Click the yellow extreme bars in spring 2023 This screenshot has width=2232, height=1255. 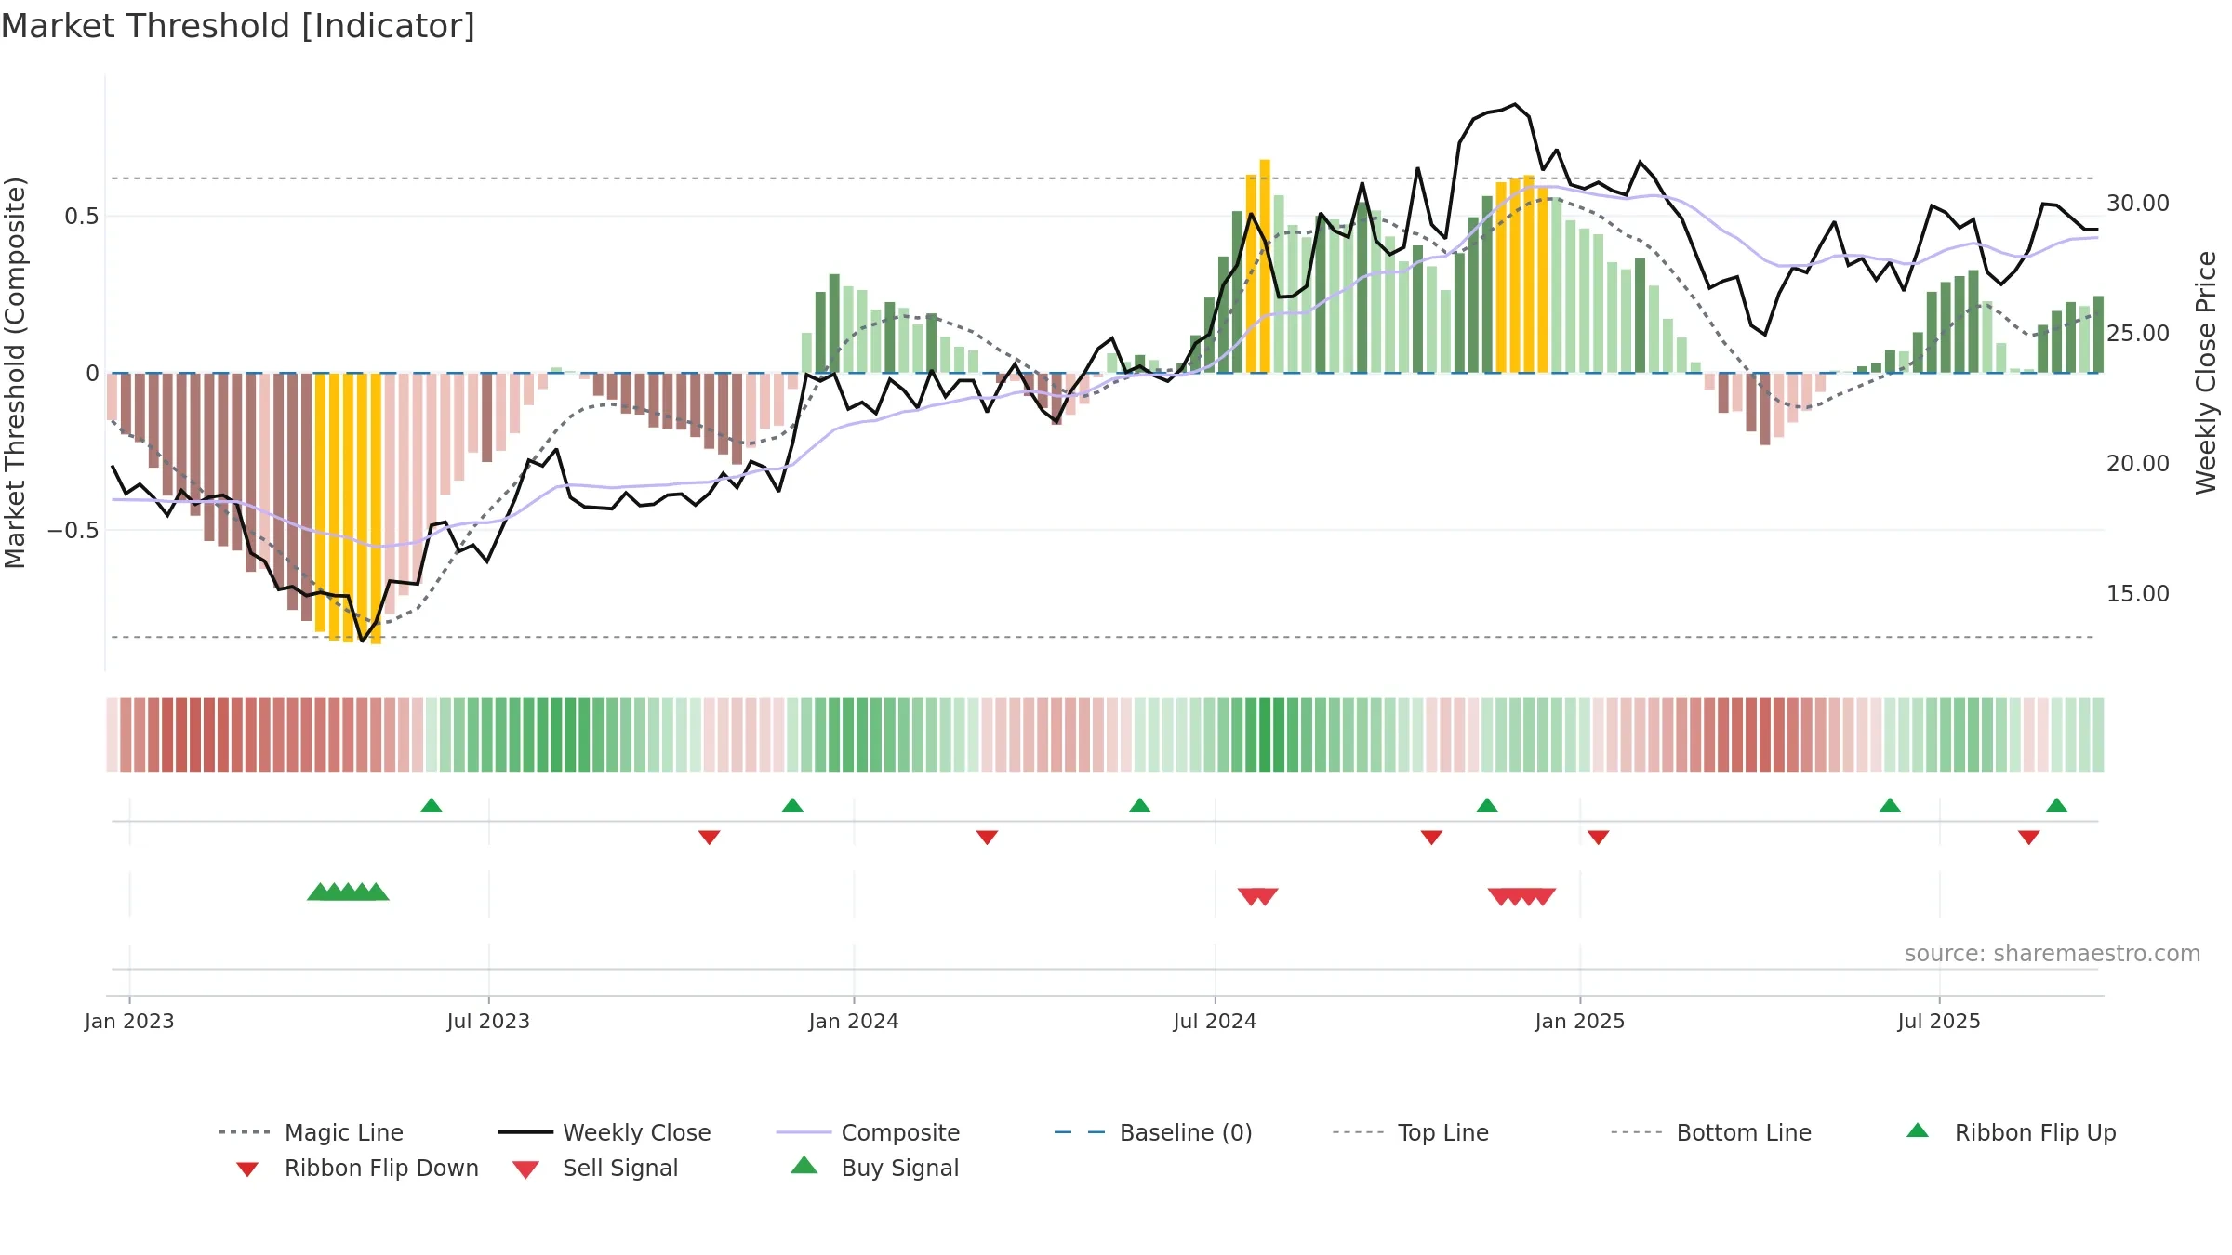[x=348, y=507]
